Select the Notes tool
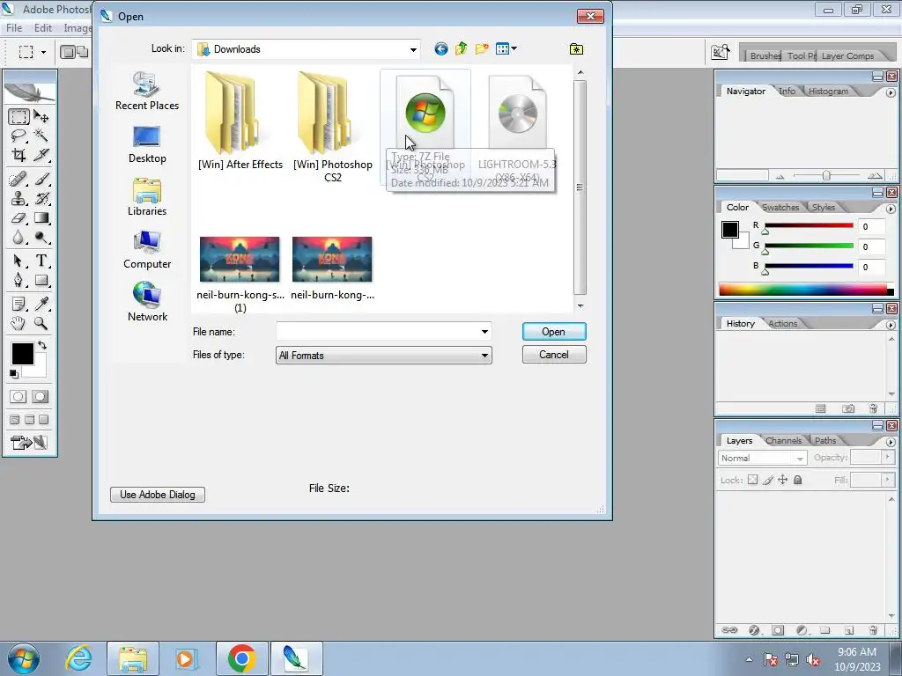 (18, 304)
